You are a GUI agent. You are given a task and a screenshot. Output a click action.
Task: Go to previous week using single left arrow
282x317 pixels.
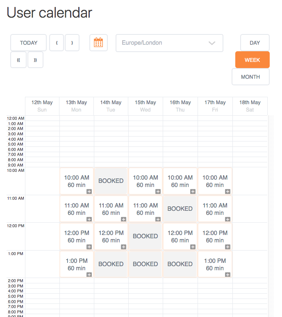click(57, 43)
